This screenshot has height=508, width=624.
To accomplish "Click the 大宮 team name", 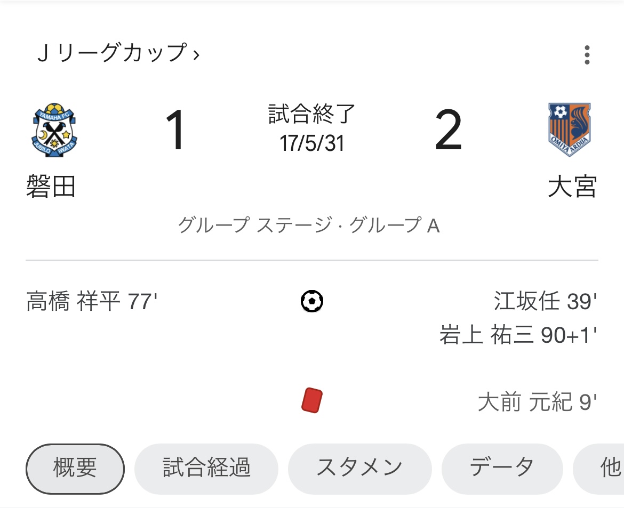I will pos(572,186).
